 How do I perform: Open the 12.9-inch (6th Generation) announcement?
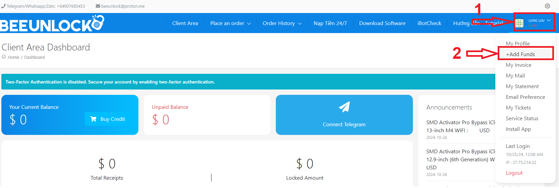point(460,159)
